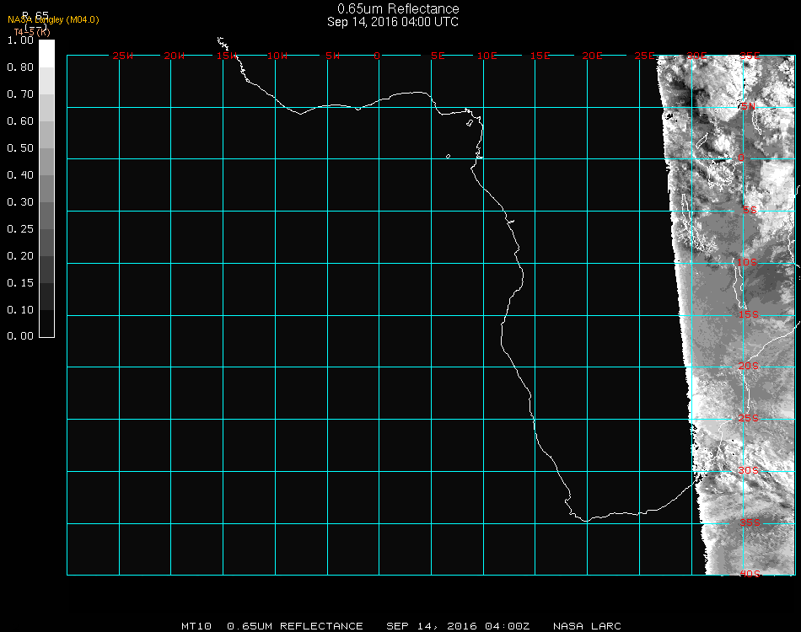
Task: Click the Sep 14, 2016 04:00 UTC timestamp
Action: click(x=393, y=22)
